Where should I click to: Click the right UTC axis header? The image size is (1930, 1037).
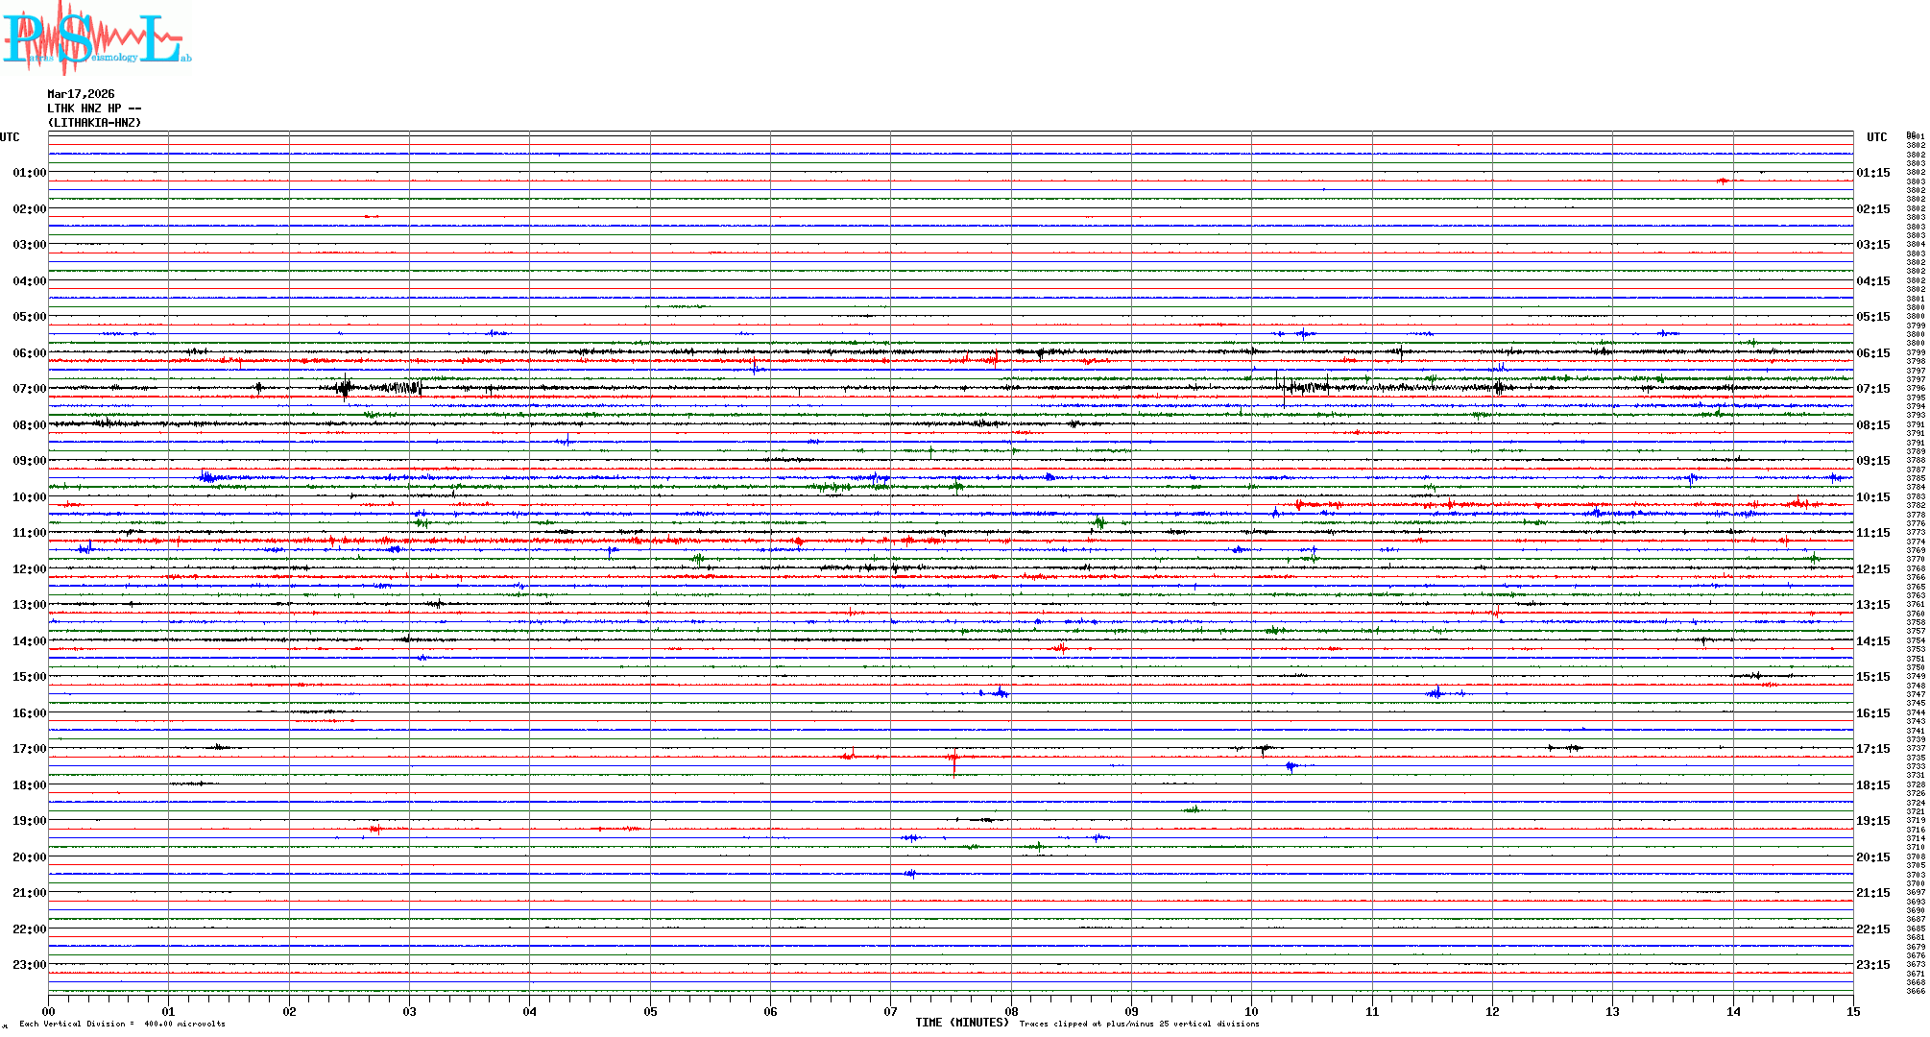pos(1876,137)
